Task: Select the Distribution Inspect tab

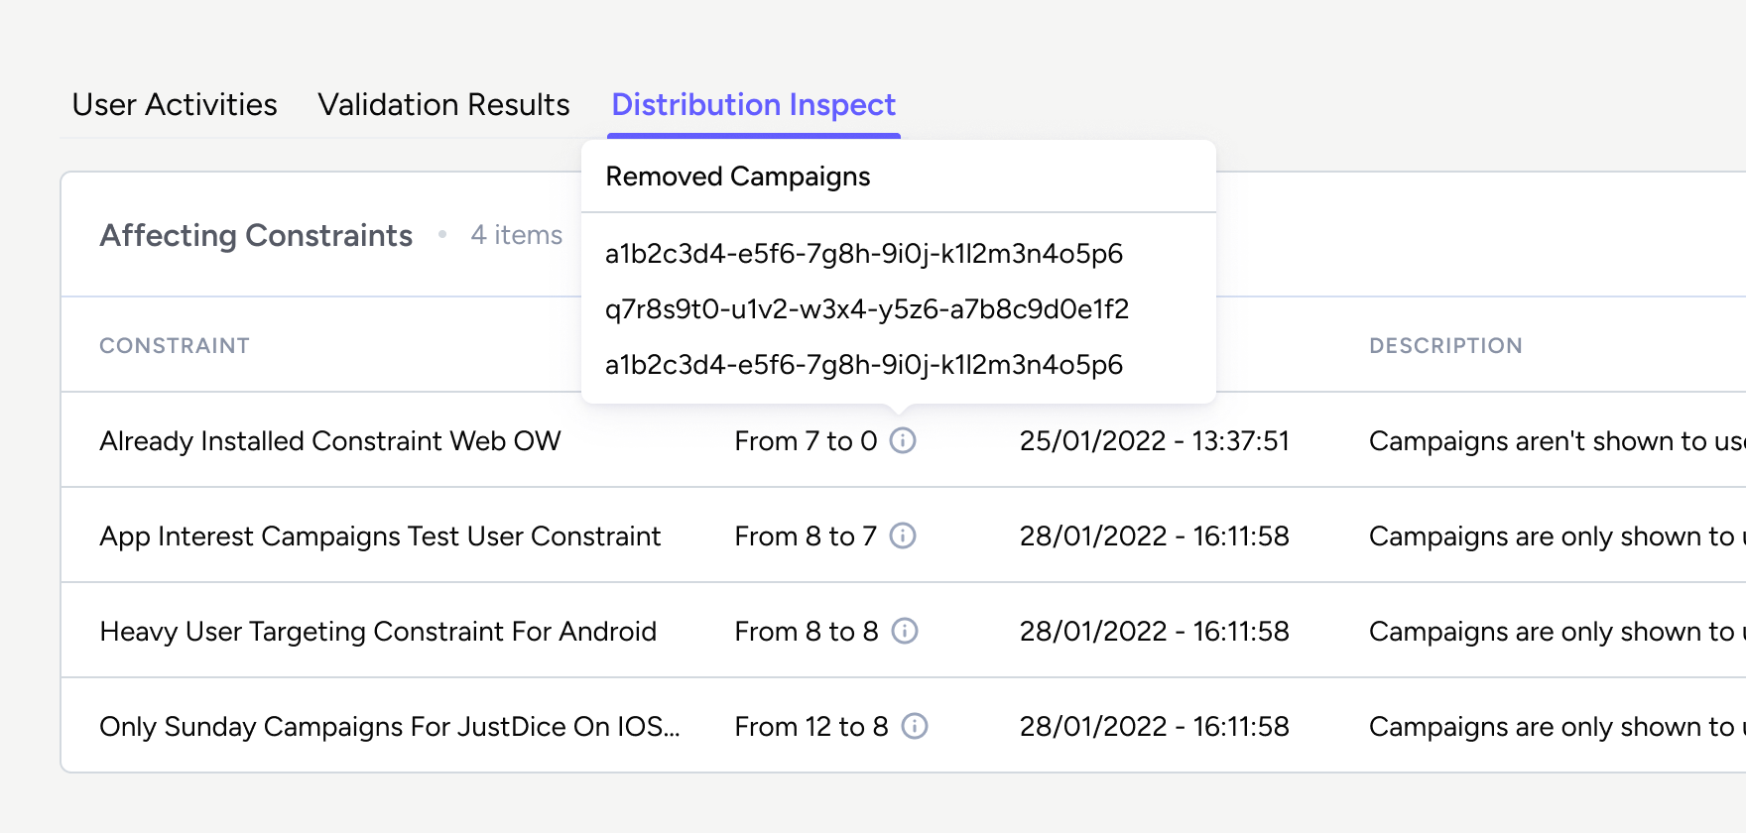Action: pyautogui.click(x=754, y=104)
